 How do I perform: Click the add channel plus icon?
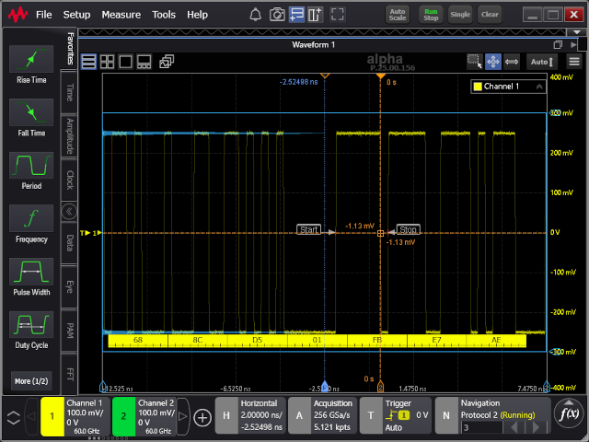coord(203,416)
